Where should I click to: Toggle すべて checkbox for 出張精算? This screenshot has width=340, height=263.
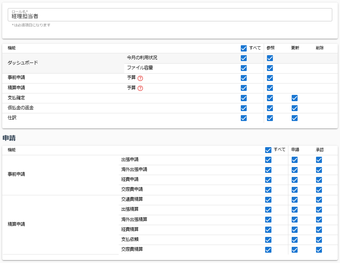(x=268, y=210)
